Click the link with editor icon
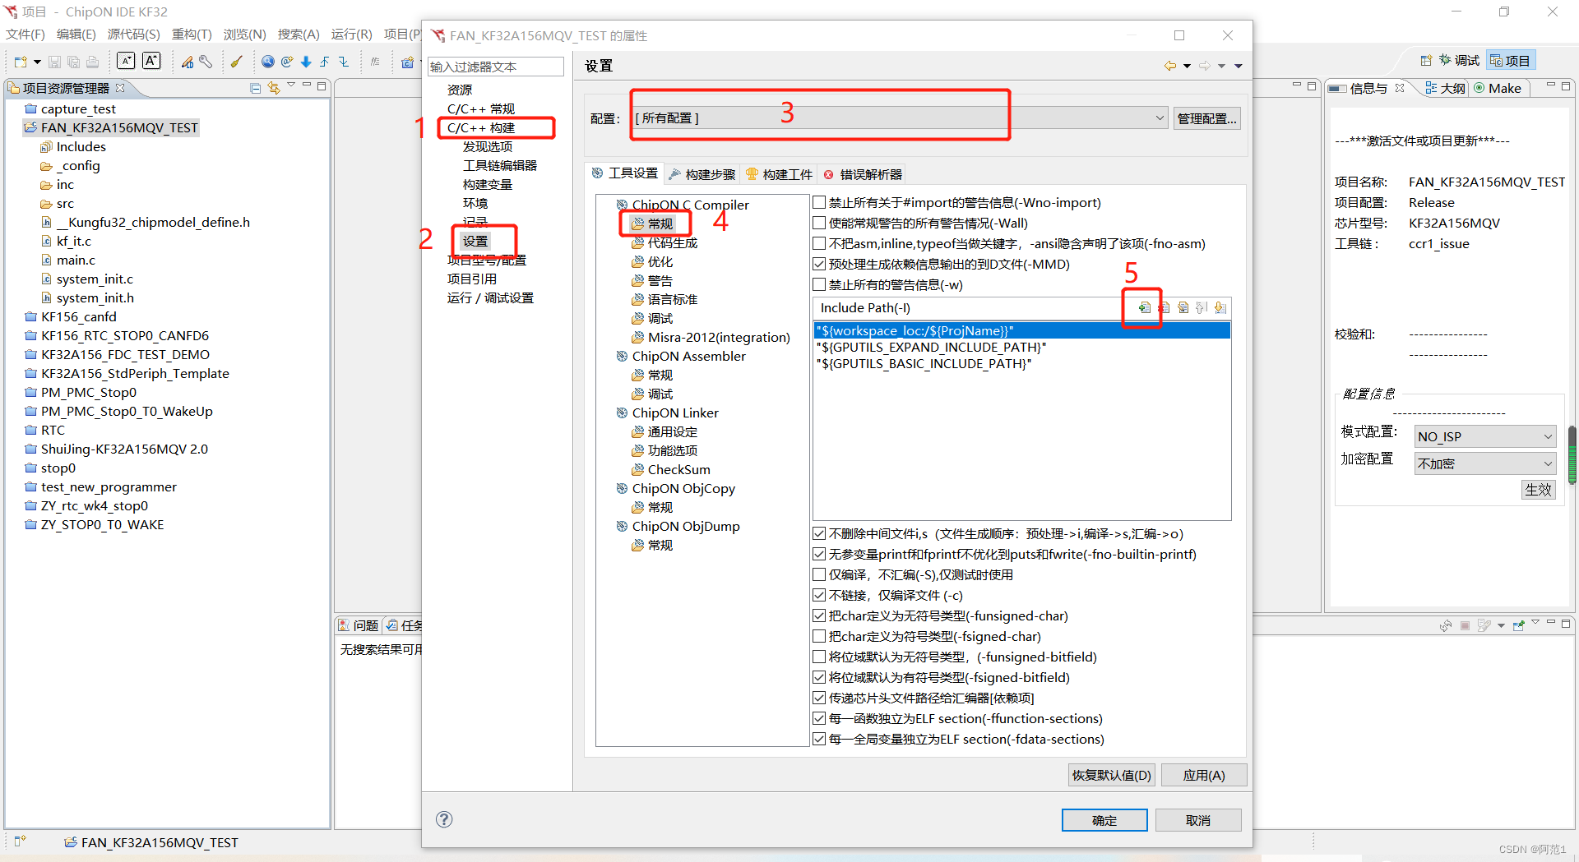Image resolution: width=1579 pixels, height=862 pixels. tap(273, 88)
